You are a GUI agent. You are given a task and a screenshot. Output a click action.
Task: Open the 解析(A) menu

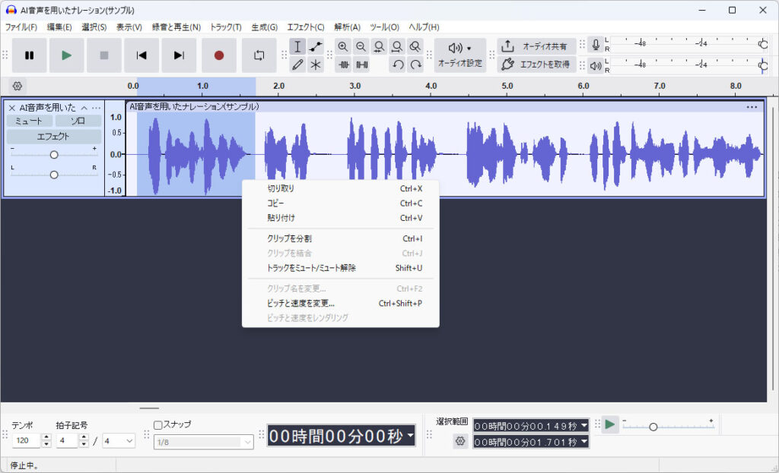(347, 27)
